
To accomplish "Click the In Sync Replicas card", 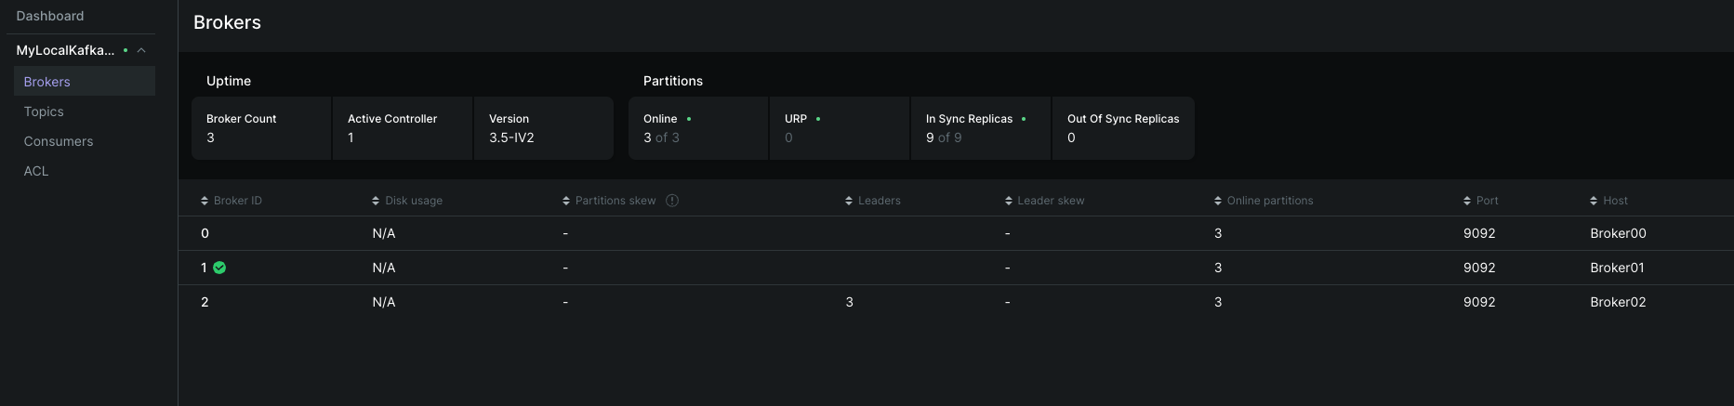I will pyautogui.click(x=981, y=128).
